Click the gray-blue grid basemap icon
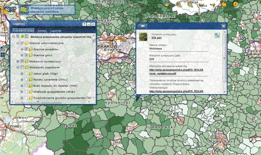 (x=3, y=49)
